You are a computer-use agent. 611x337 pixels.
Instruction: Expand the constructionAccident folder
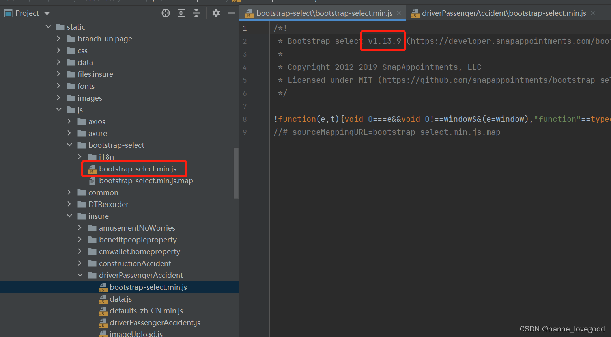pyautogui.click(x=80, y=263)
